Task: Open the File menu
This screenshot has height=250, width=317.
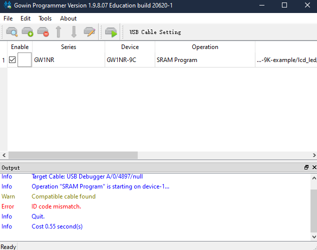Action: coord(8,18)
